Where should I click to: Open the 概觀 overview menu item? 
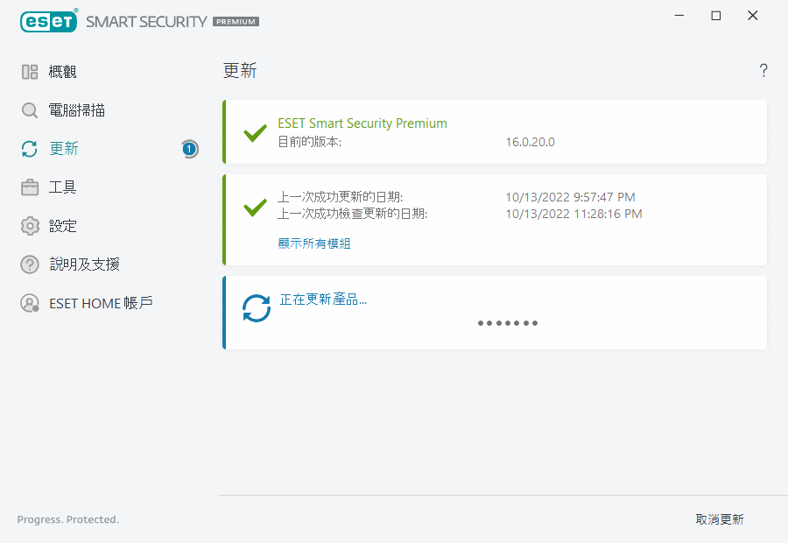pyautogui.click(x=63, y=72)
